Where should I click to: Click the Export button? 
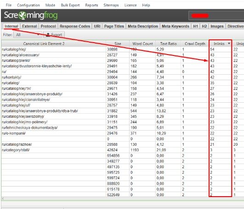(54, 35)
